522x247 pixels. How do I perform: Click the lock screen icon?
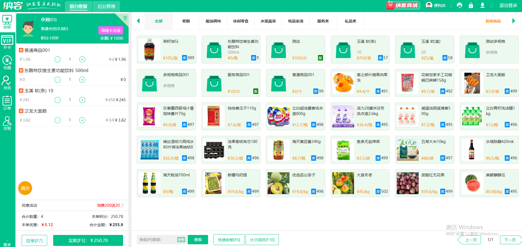tap(471, 5)
